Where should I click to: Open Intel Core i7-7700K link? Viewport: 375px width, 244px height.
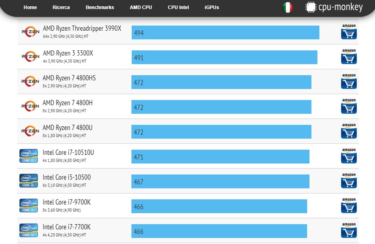coord(67,227)
